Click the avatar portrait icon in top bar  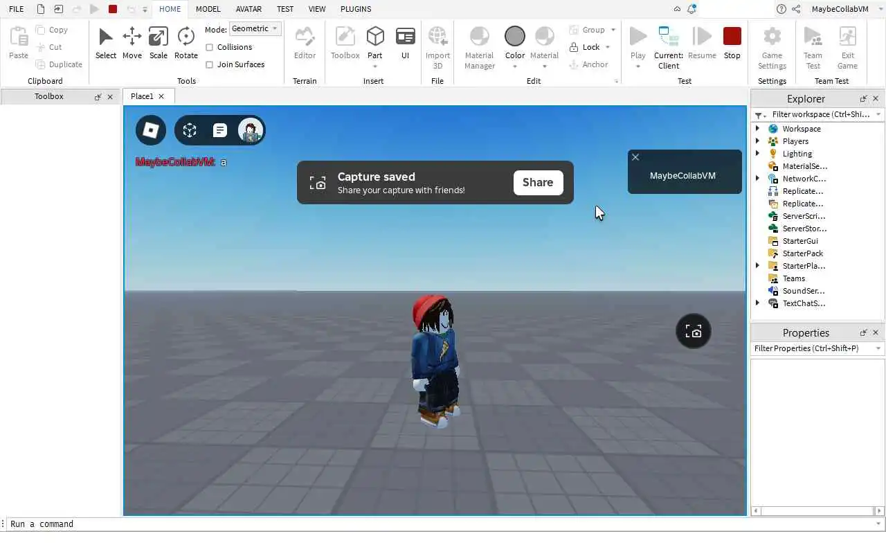point(250,130)
